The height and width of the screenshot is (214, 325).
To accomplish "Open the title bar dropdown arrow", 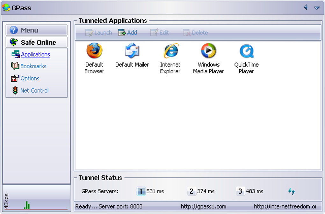I will [x=317, y=8].
